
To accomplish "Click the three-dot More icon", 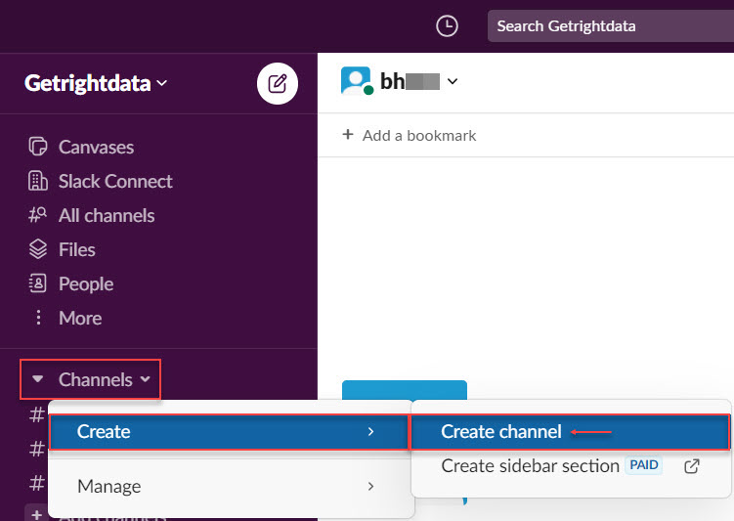I will [x=38, y=318].
